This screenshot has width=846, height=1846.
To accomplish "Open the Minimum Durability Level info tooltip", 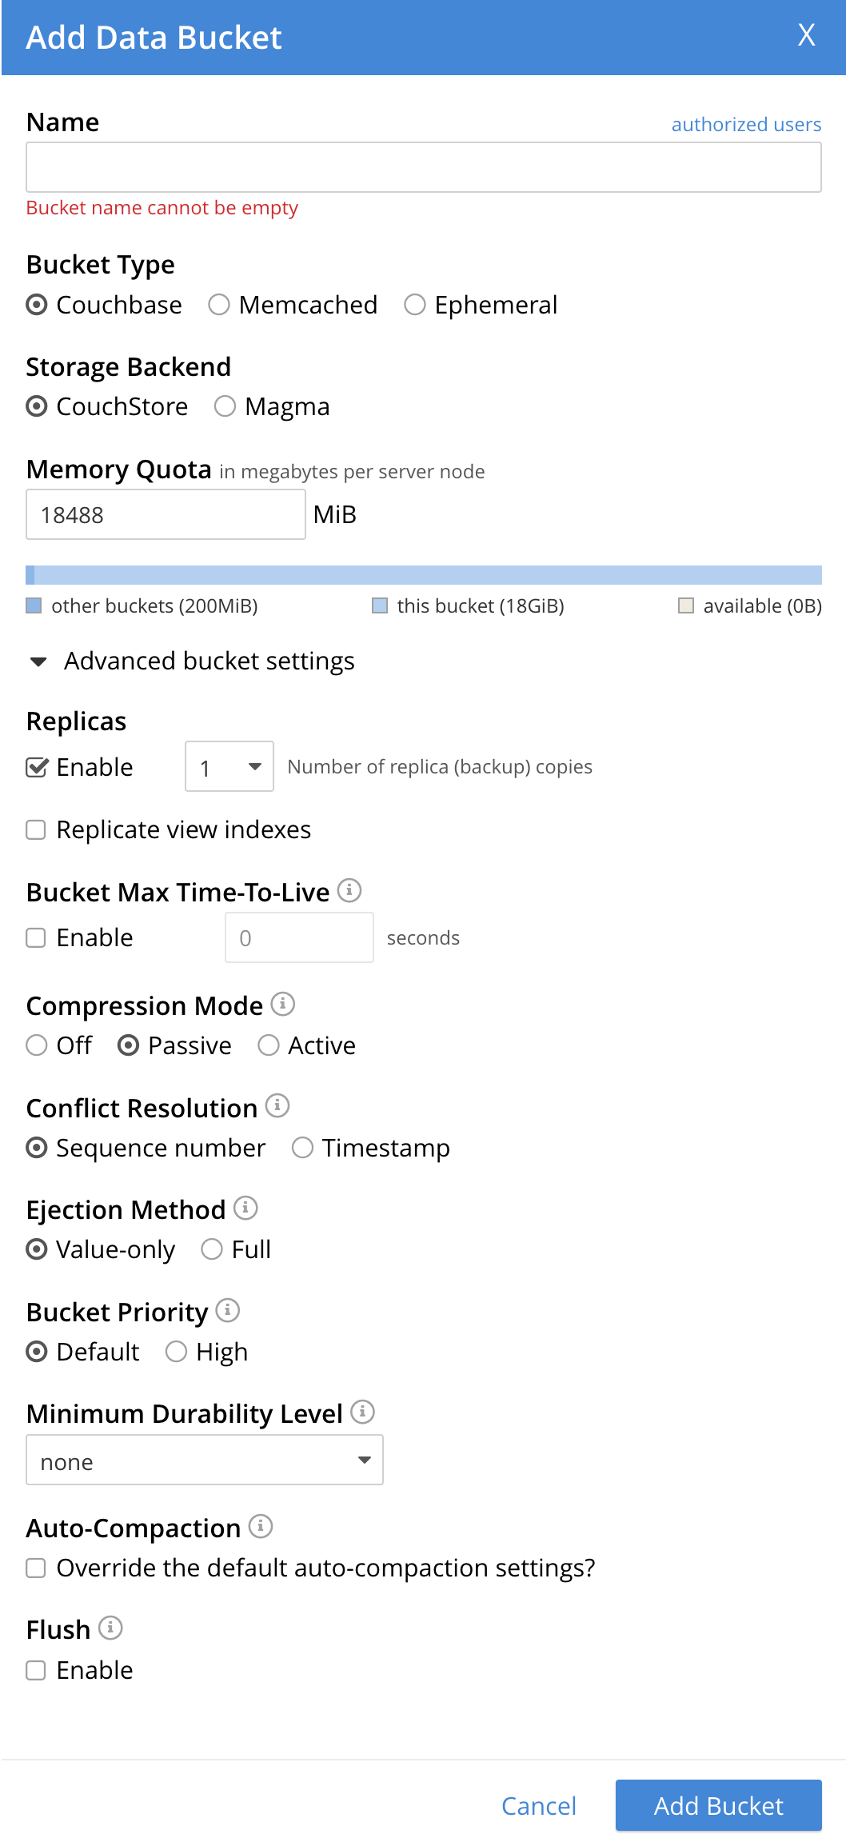I will click(x=363, y=1412).
